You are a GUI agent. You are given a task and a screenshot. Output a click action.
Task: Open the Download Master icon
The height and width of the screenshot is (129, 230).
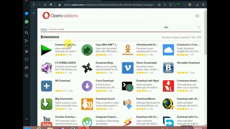(128, 104)
